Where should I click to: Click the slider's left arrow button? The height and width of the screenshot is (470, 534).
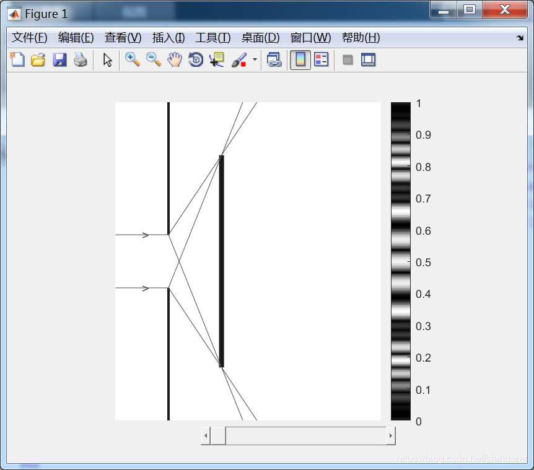pos(205,435)
